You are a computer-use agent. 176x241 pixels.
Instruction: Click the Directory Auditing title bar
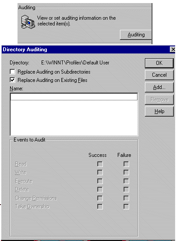pos(86,50)
